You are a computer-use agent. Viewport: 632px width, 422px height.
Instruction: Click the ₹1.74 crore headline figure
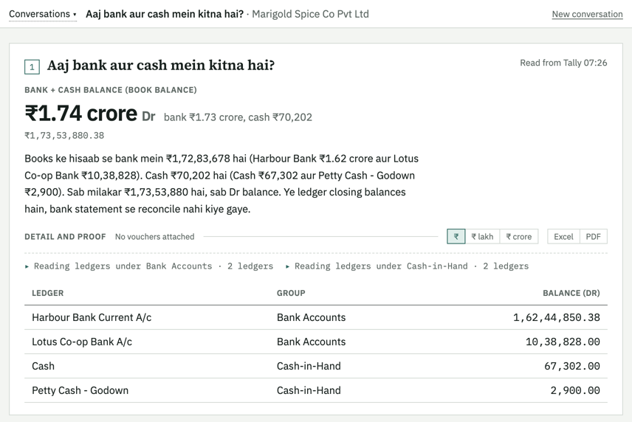(x=81, y=113)
